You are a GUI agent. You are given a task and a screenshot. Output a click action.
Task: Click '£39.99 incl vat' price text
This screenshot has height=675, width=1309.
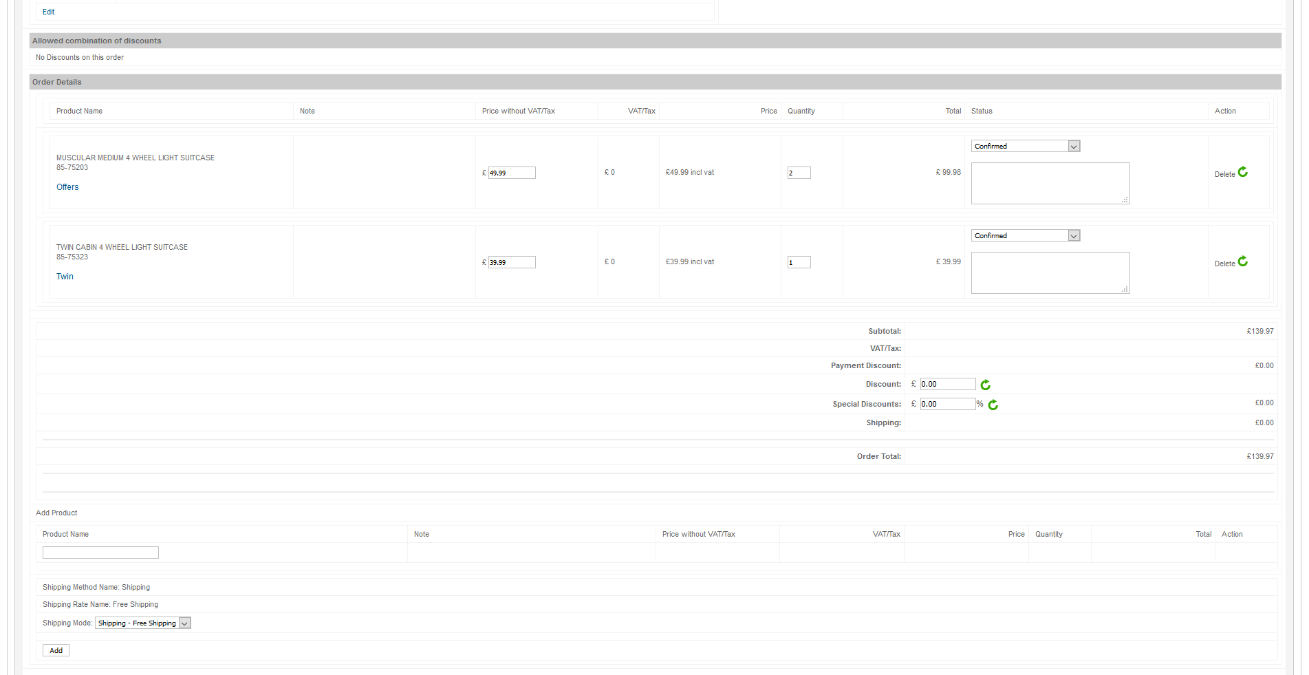(x=690, y=262)
